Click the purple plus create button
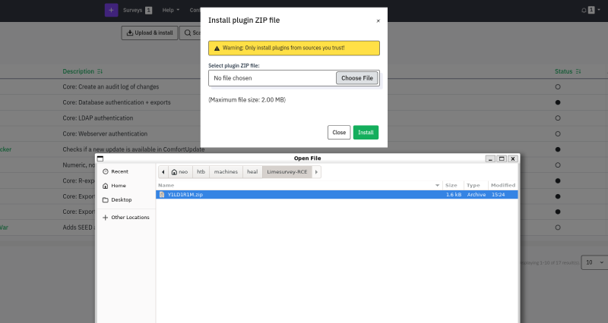 click(112, 10)
